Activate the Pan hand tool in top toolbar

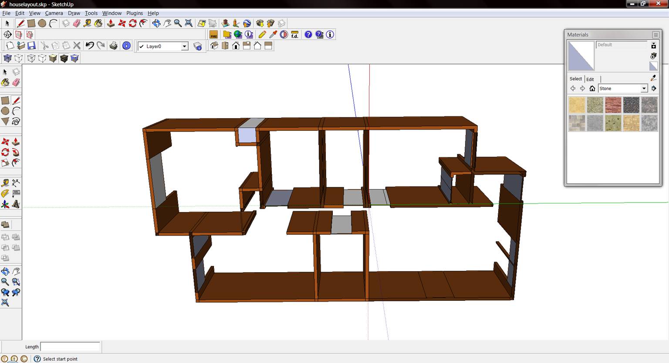tap(167, 23)
